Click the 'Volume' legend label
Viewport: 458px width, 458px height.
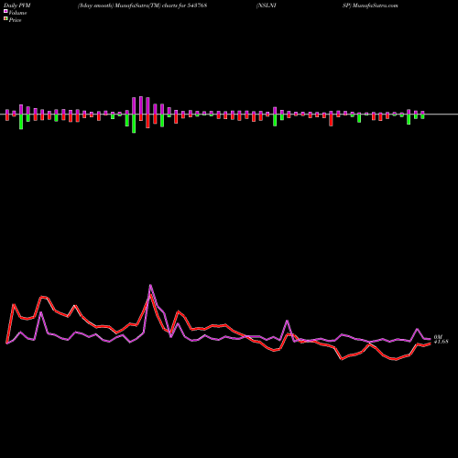[17, 13]
